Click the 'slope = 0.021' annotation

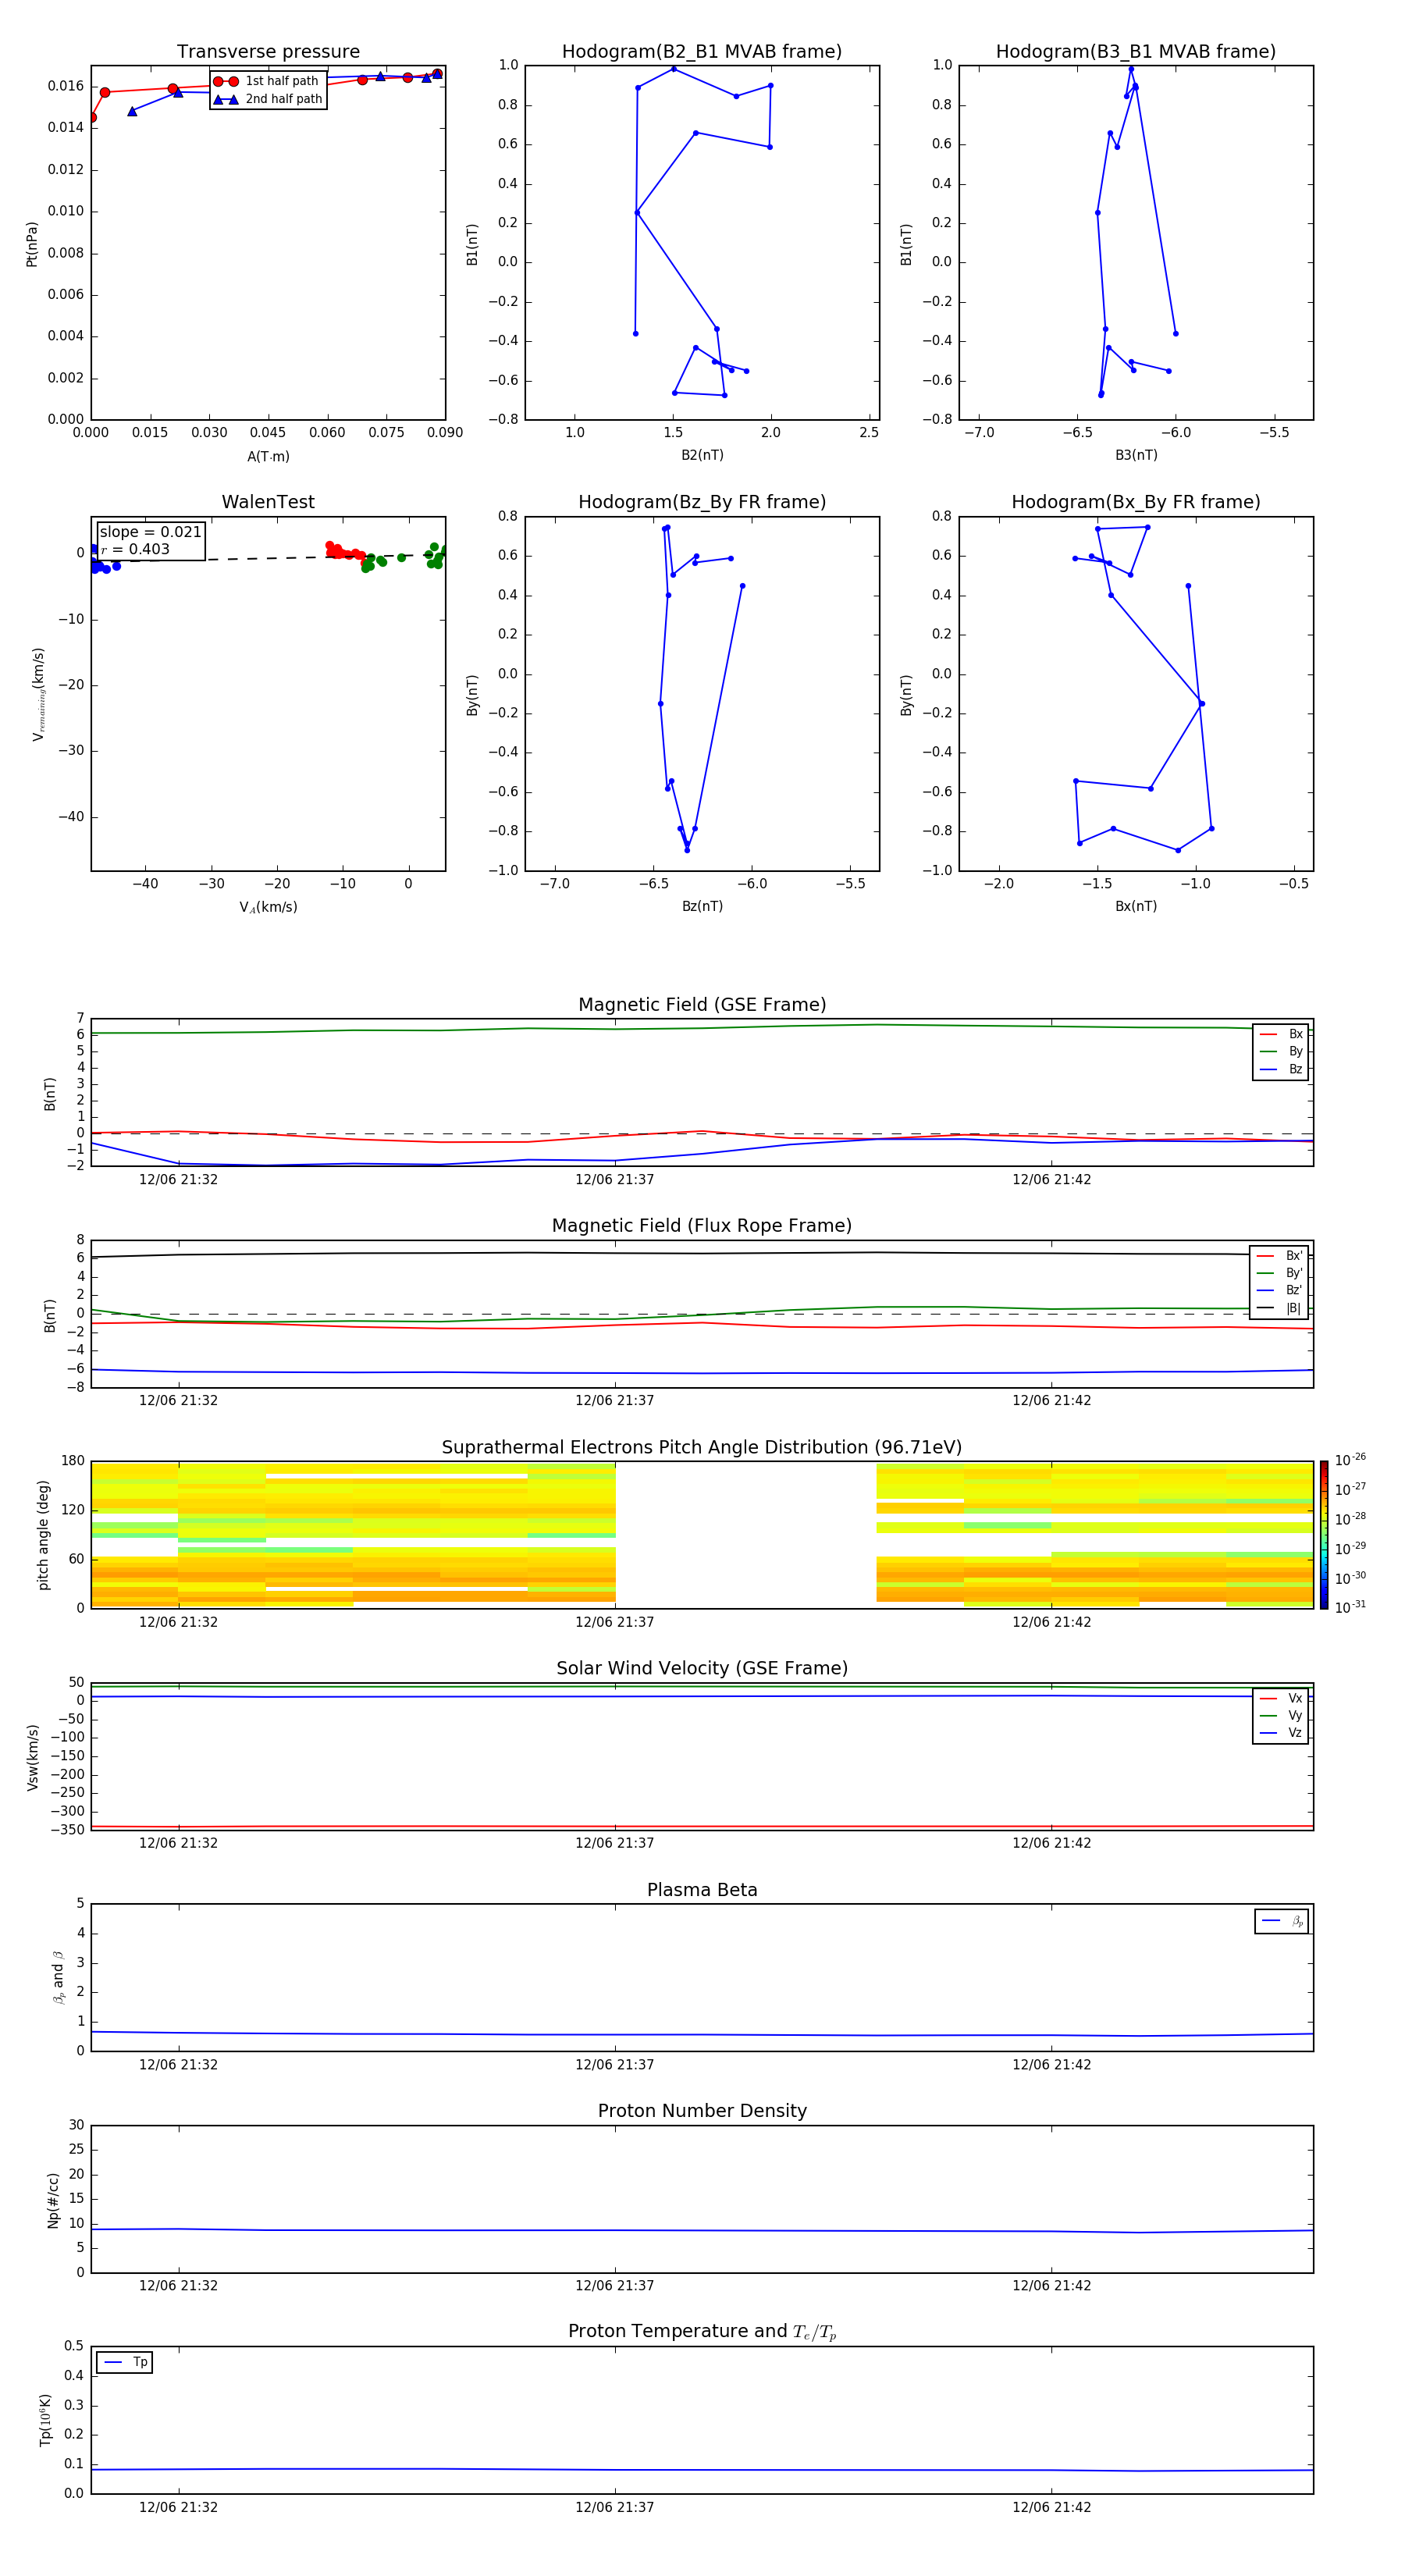150,532
